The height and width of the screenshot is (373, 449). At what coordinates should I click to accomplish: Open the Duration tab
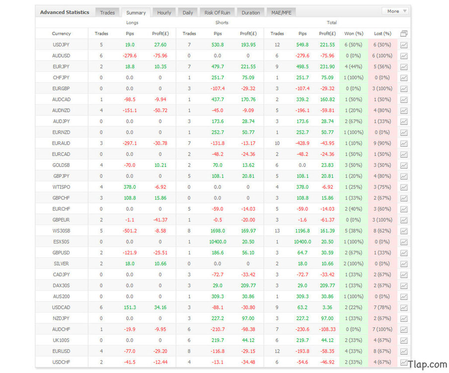(x=250, y=12)
